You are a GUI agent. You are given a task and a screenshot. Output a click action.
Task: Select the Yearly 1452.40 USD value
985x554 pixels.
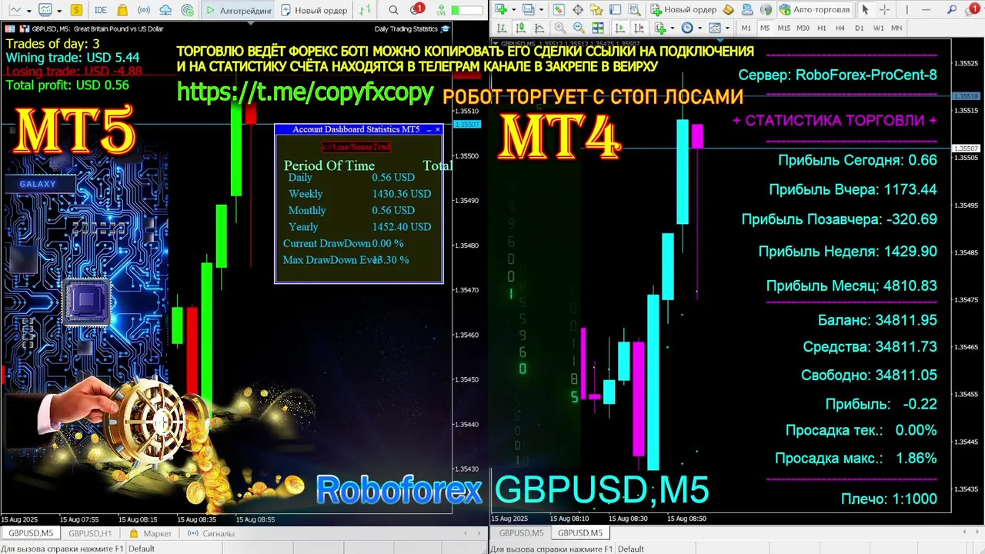(401, 227)
